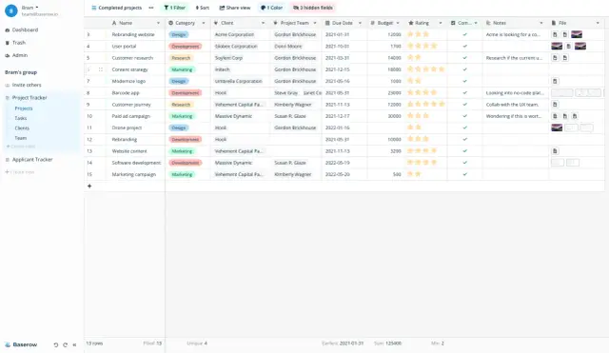Open the Project Team column dropdown arrow
This screenshot has width=609, height=353.
(x=315, y=23)
